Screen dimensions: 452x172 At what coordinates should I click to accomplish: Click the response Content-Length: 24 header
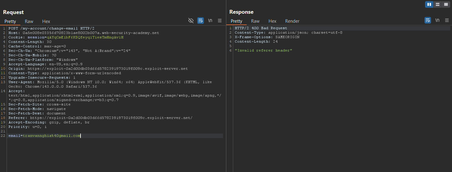point(256,41)
